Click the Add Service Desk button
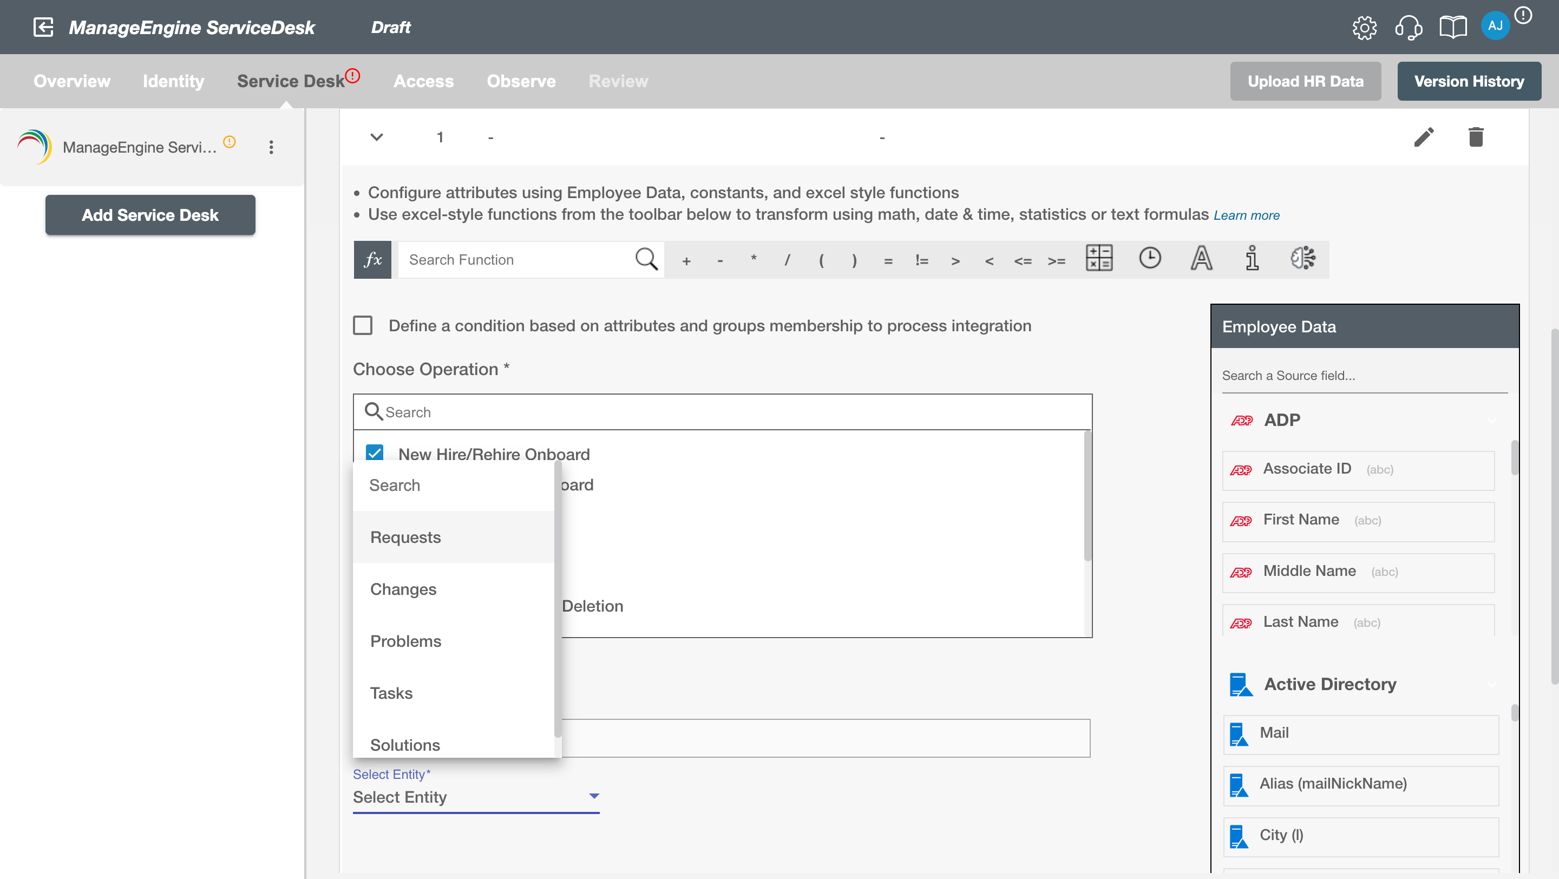Viewport: 1559px width, 879px height. click(x=150, y=215)
